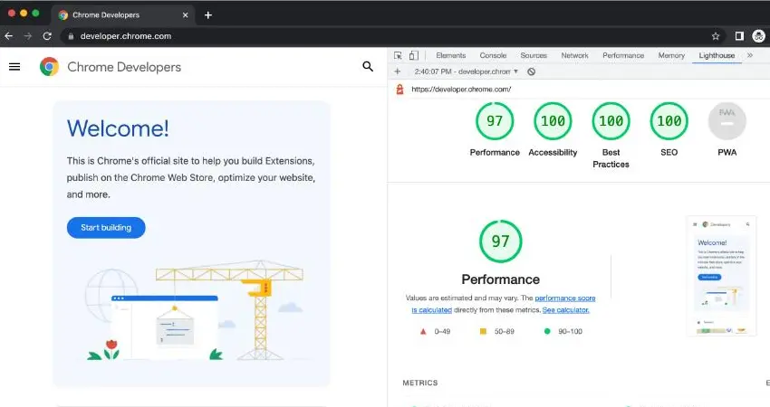Bookmark this page with the star icon
The image size is (770, 407).
[716, 36]
